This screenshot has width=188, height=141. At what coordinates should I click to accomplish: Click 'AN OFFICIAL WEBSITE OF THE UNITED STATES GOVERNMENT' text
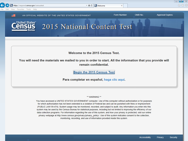click(57, 15)
